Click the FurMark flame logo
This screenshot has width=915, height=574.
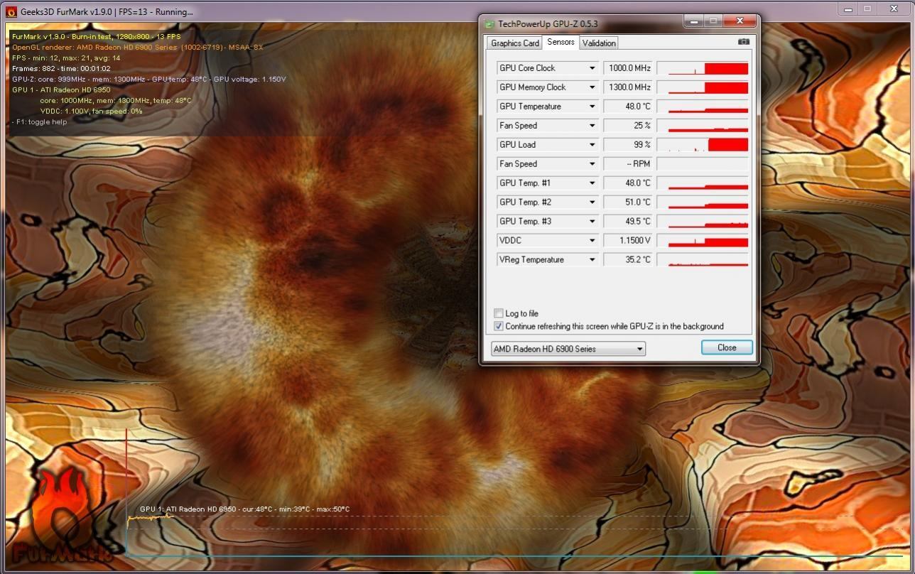(x=64, y=515)
